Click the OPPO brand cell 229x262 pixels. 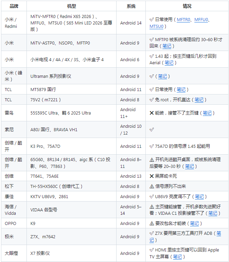(x=14, y=223)
